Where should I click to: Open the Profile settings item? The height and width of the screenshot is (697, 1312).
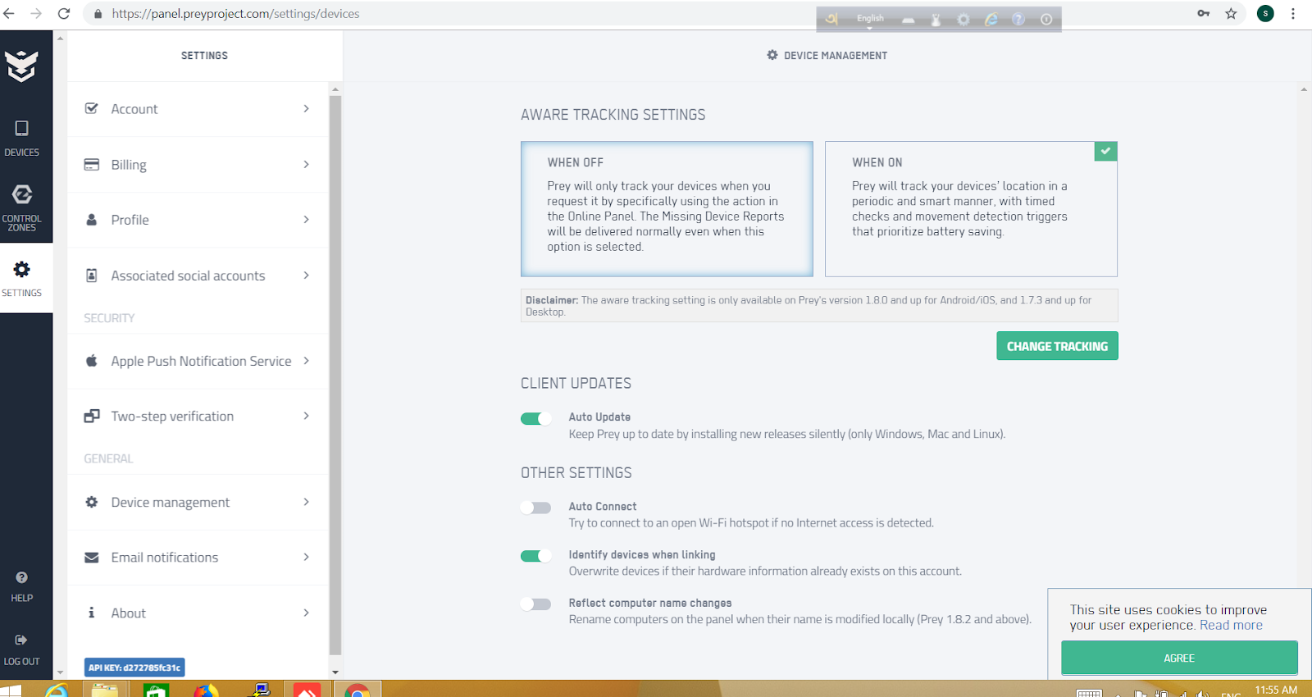click(x=198, y=220)
